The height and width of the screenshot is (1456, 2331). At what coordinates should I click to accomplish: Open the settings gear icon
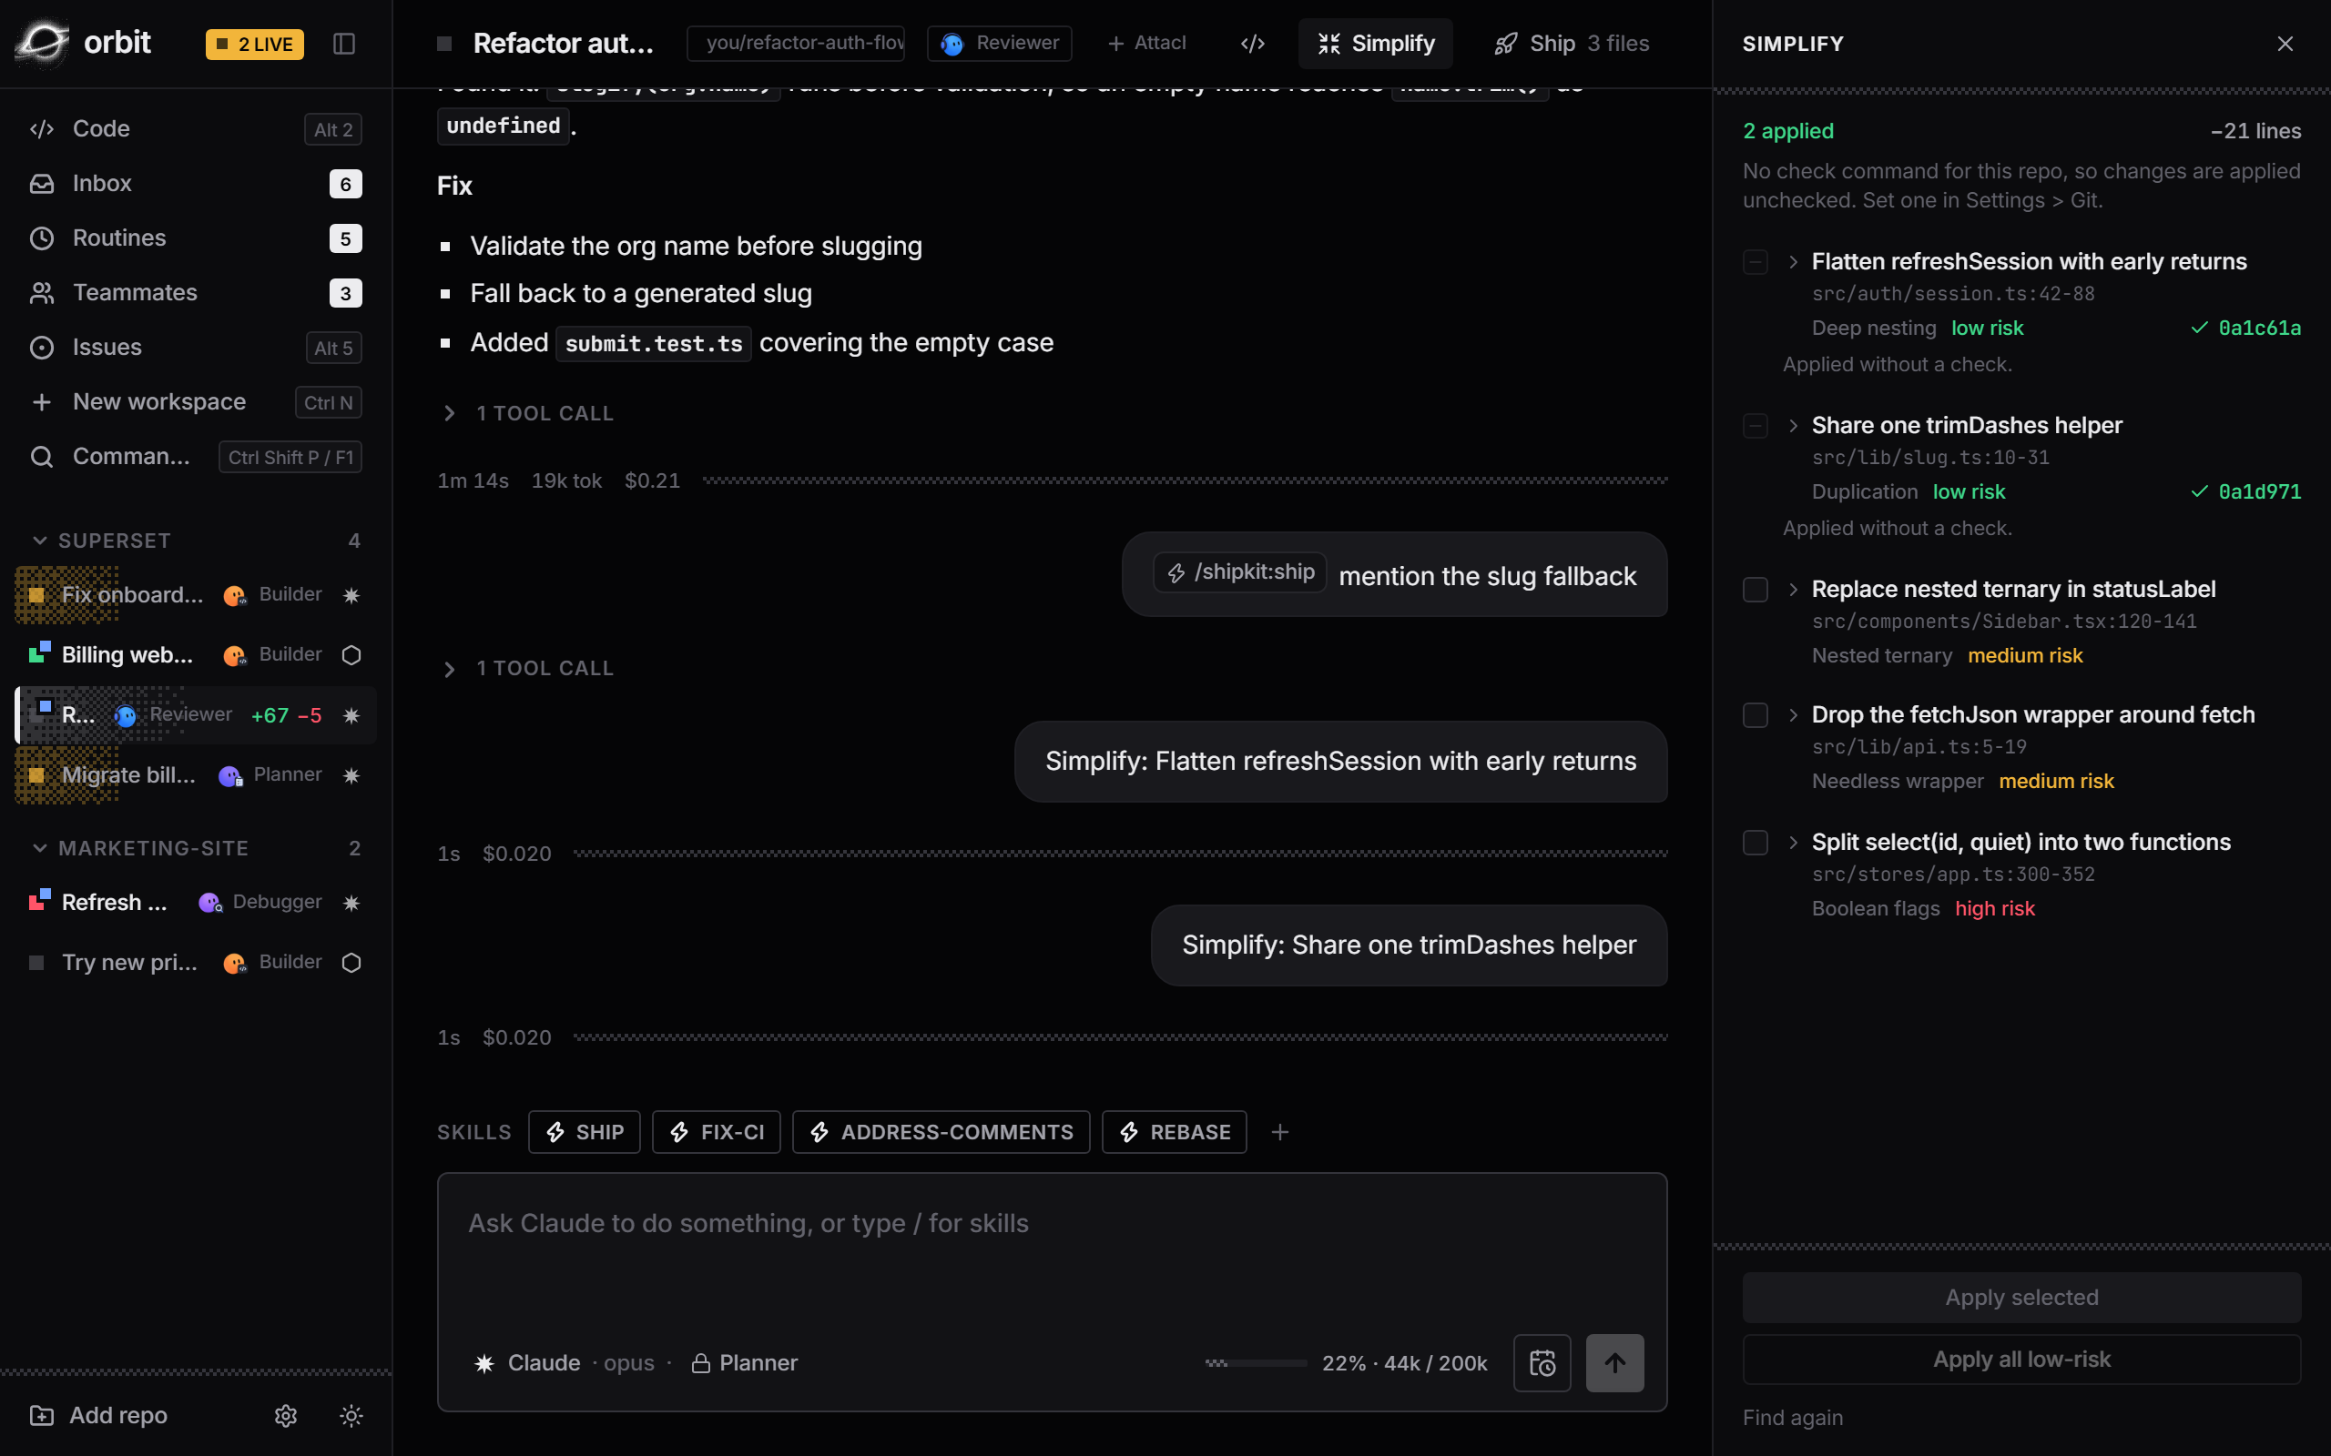click(x=285, y=1416)
